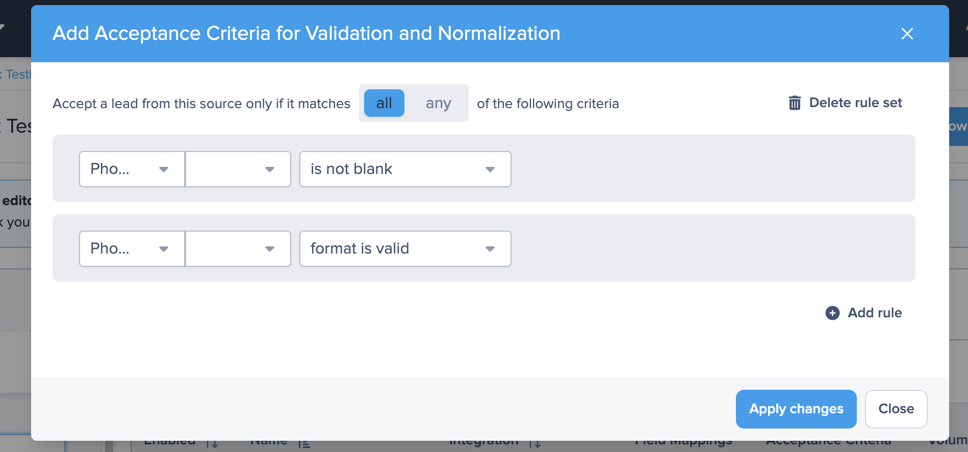Open the empty dropdown in the first rule
The width and height of the screenshot is (968, 452).
238,169
